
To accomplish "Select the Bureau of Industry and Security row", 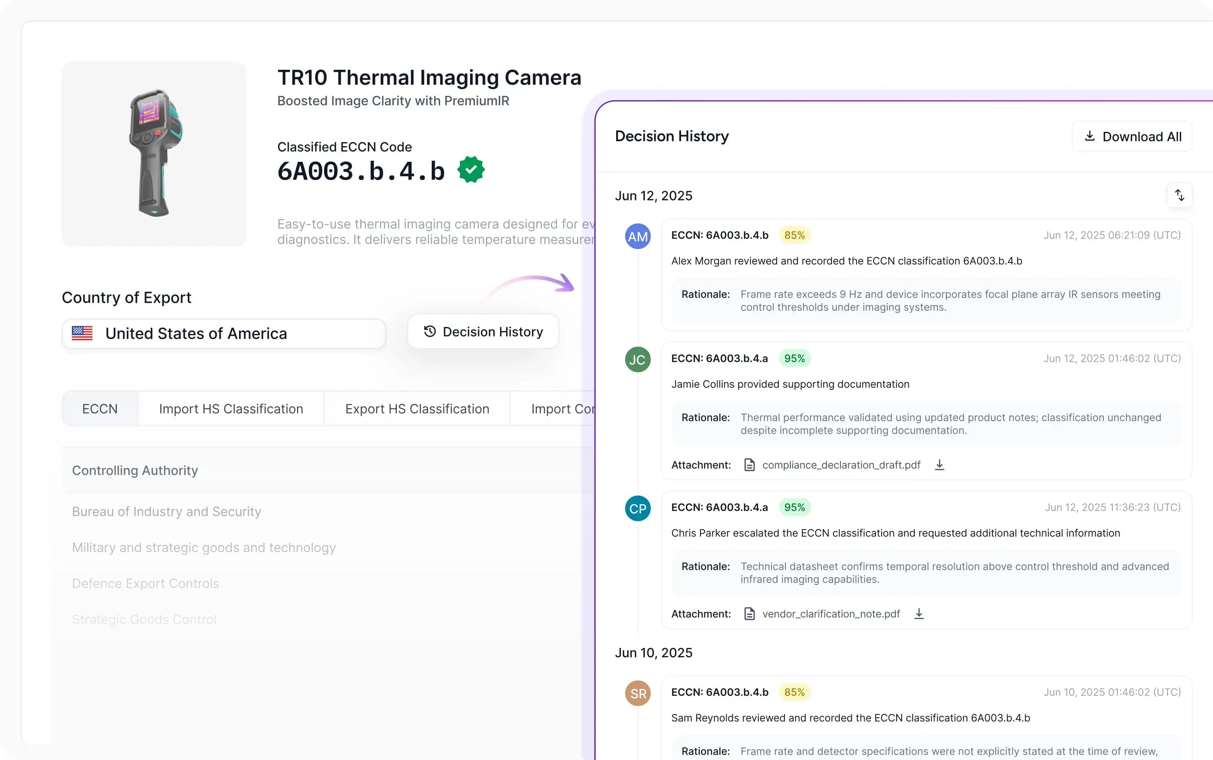I will [166, 511].
